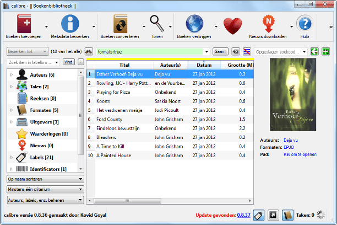Open advanced search binoculars icon

coord(89,51)
